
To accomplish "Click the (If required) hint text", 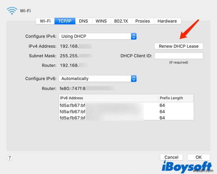I will coord(179,62).
